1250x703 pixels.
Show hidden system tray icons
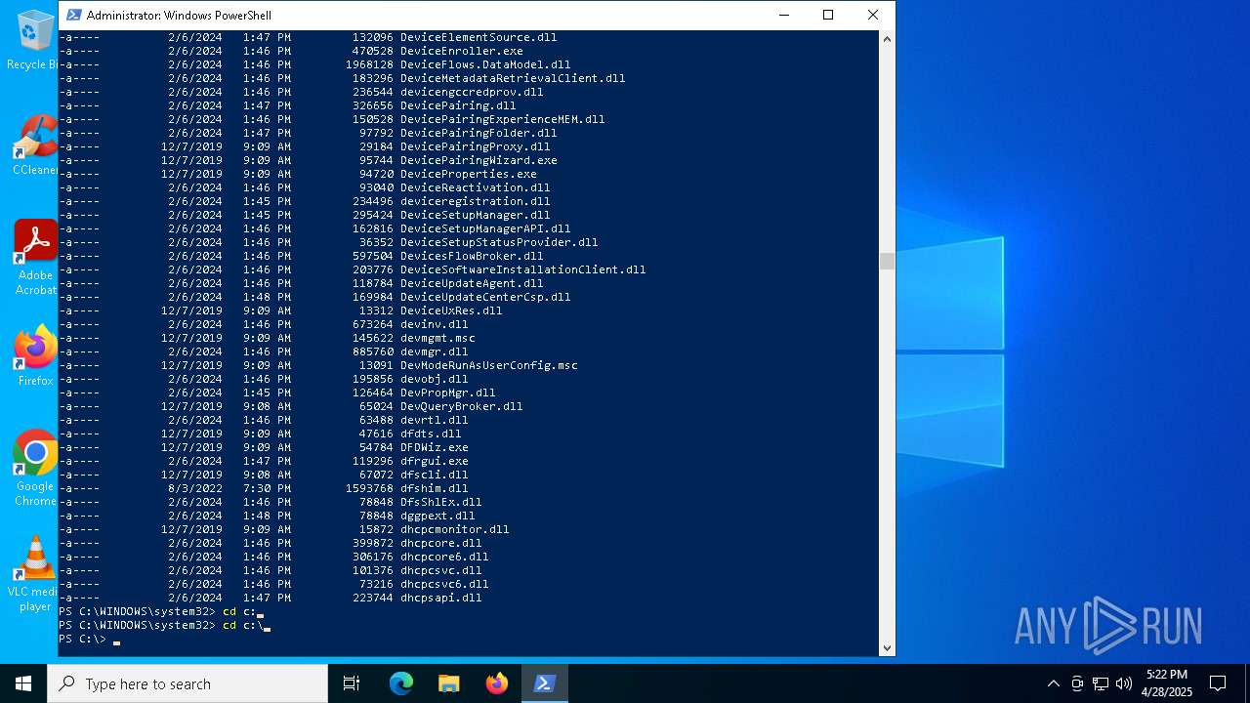click(x=1053, y=683)
